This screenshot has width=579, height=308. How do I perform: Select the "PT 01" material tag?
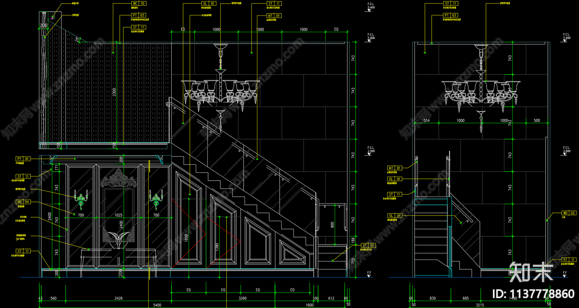click(x=23, y=159)
